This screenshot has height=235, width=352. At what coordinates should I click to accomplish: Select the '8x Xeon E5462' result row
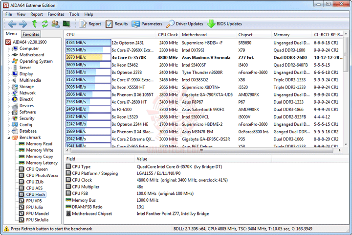[x=204, y=65]
